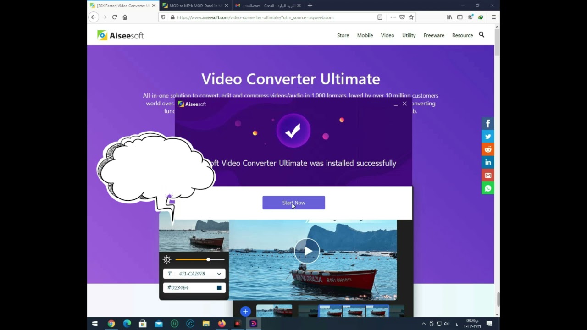Select the first boat clip thumbnail beside plus
Image resolution: width=587 pixels, height=330 pixels.
[274, 311]
